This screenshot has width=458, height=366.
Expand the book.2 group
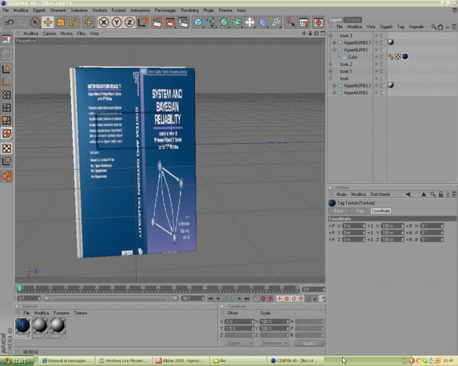[330, 64]
